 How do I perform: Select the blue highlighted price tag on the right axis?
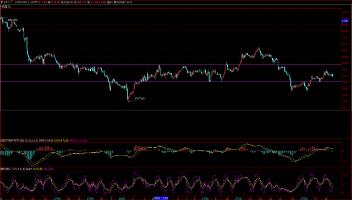click(345, 21)
